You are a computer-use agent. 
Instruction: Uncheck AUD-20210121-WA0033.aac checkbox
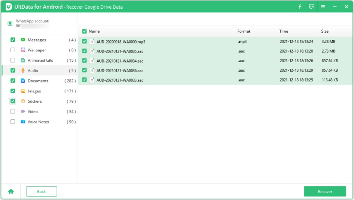coord(84,80)
